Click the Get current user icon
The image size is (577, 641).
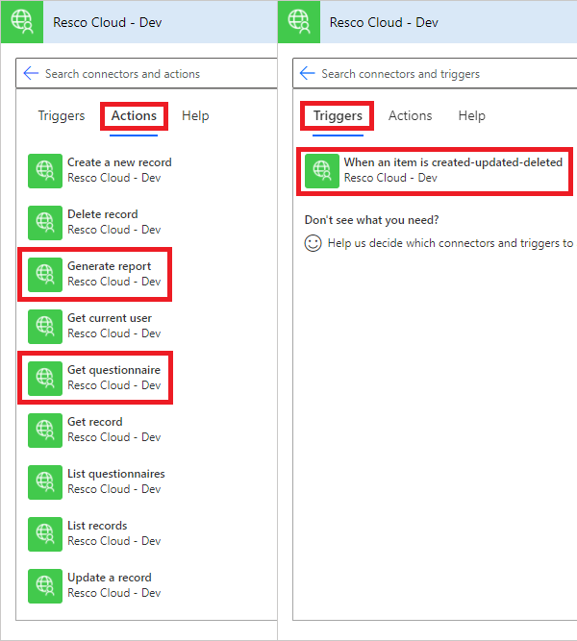point(44,326)
